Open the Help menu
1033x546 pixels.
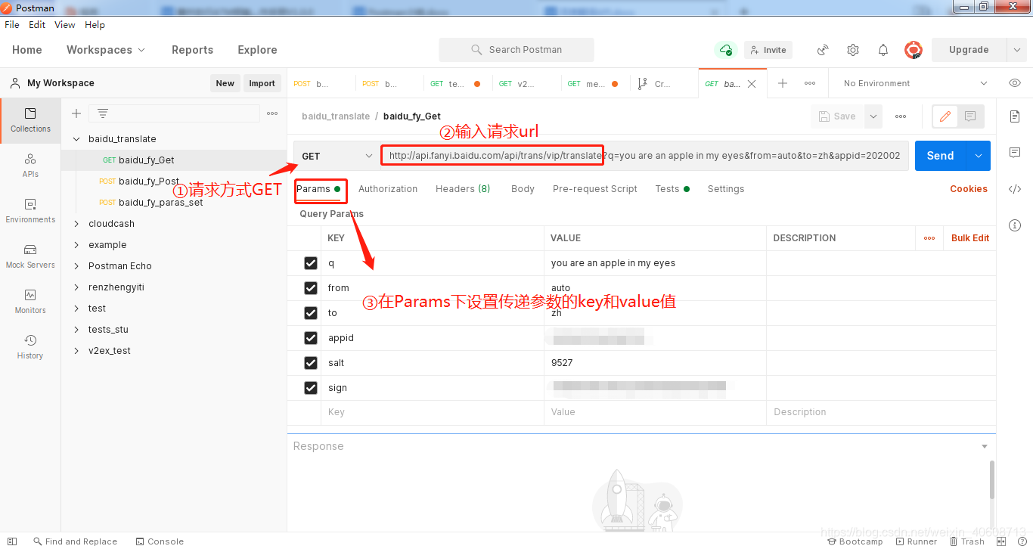pyautogui.click(x=95, y=25)
